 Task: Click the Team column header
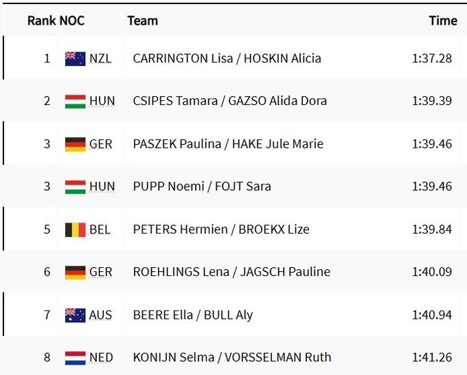click(143, 21)
